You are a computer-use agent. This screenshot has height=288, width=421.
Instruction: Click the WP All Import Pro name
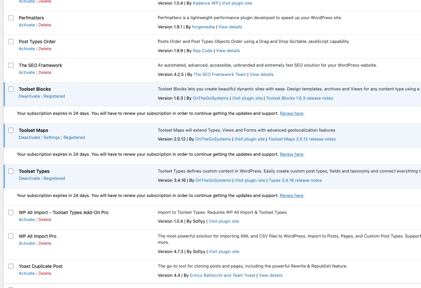[x=38, y=236]
